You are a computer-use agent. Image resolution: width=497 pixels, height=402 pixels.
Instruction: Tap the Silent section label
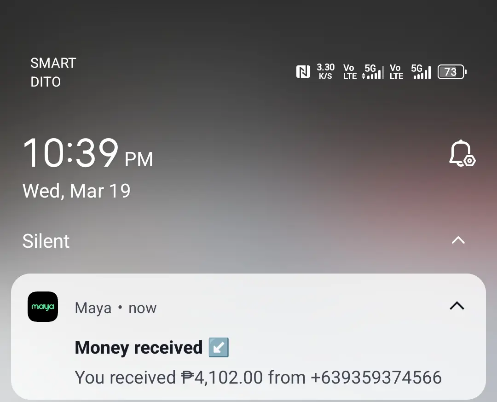click(46, 241)
